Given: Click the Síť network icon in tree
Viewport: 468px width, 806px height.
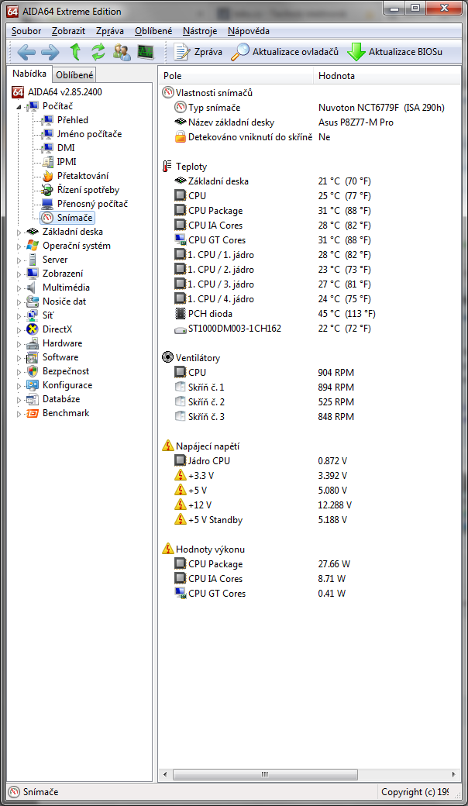Looking at the screenshot, I should [33, 315].
